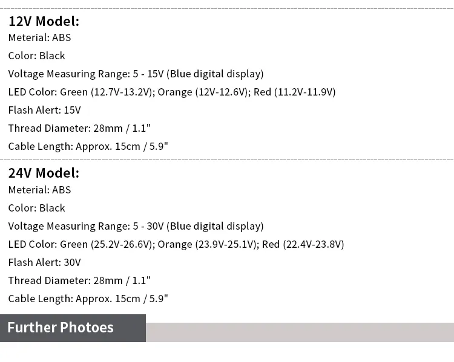The image size is (454, 362).
Task: Click the "12V Model:" heading
Action: (44, 21)
